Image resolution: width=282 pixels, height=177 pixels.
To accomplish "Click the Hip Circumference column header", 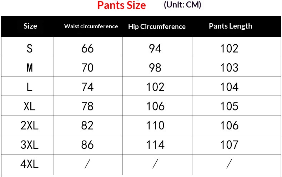I will tap(157, 26).
